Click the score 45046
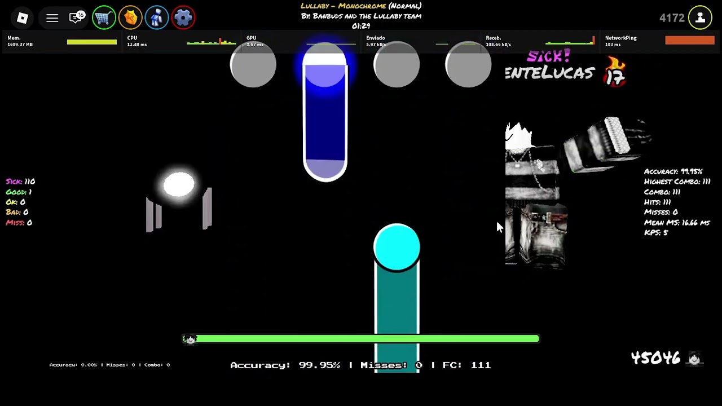The image size is (722, 406). [x=655, y=358]
